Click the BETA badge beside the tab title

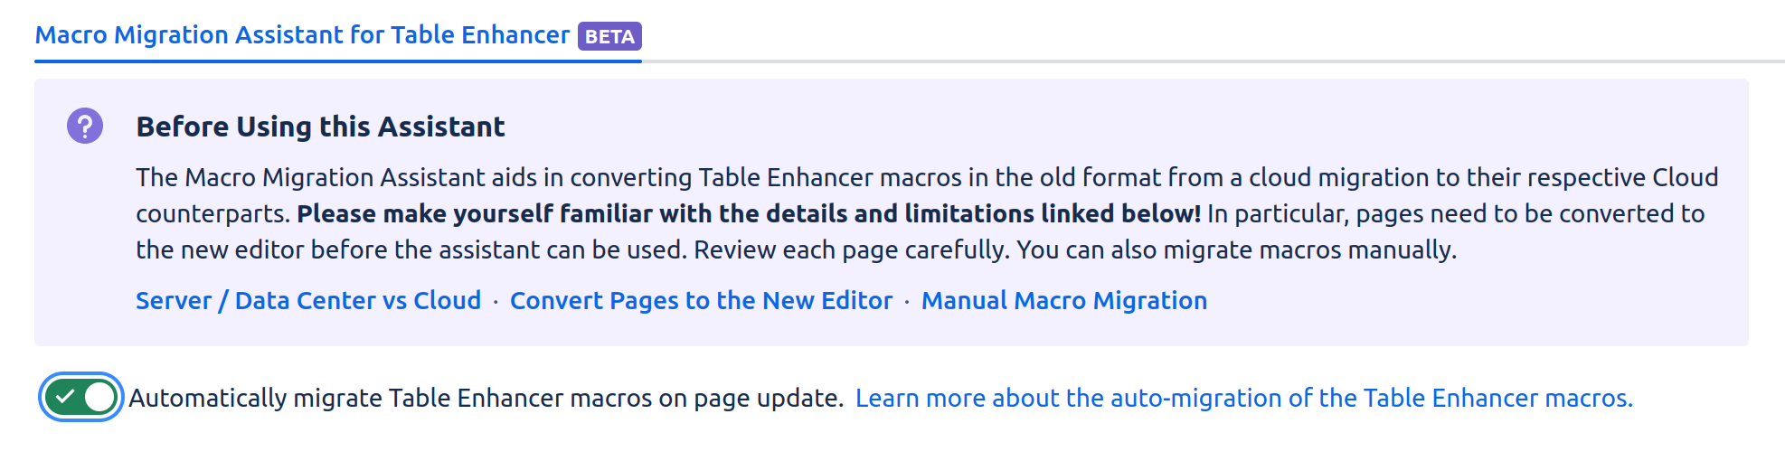pyautogui.click(x=609, y=36)
